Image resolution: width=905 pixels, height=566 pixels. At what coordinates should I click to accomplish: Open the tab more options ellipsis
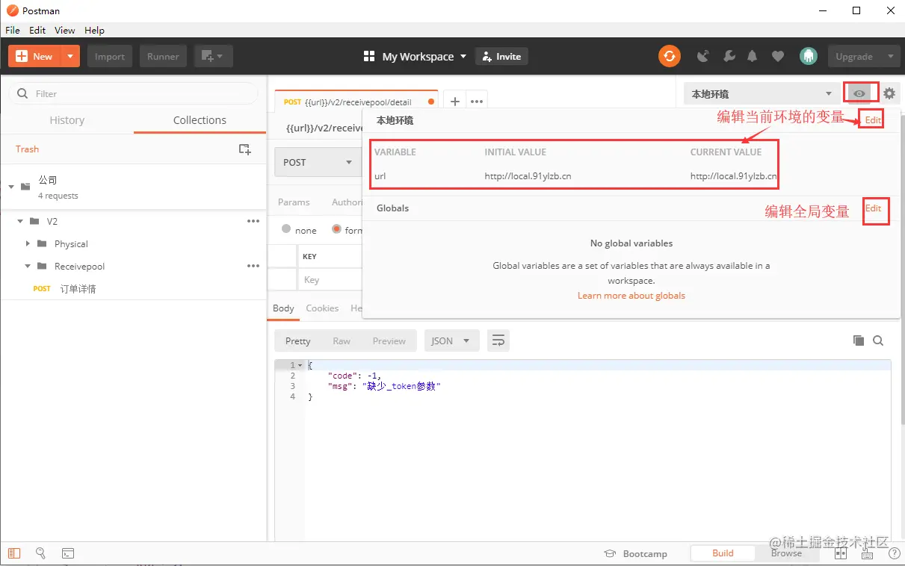477,102
